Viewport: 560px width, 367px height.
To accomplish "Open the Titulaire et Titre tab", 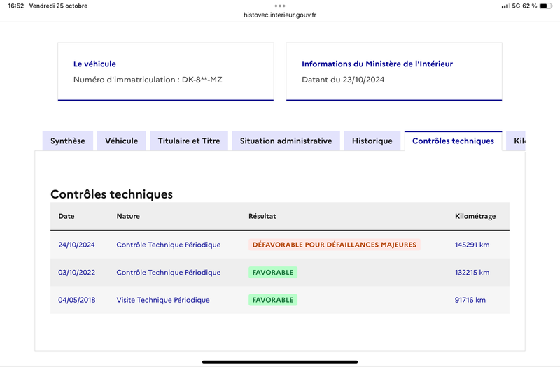I will coord(189,141).
